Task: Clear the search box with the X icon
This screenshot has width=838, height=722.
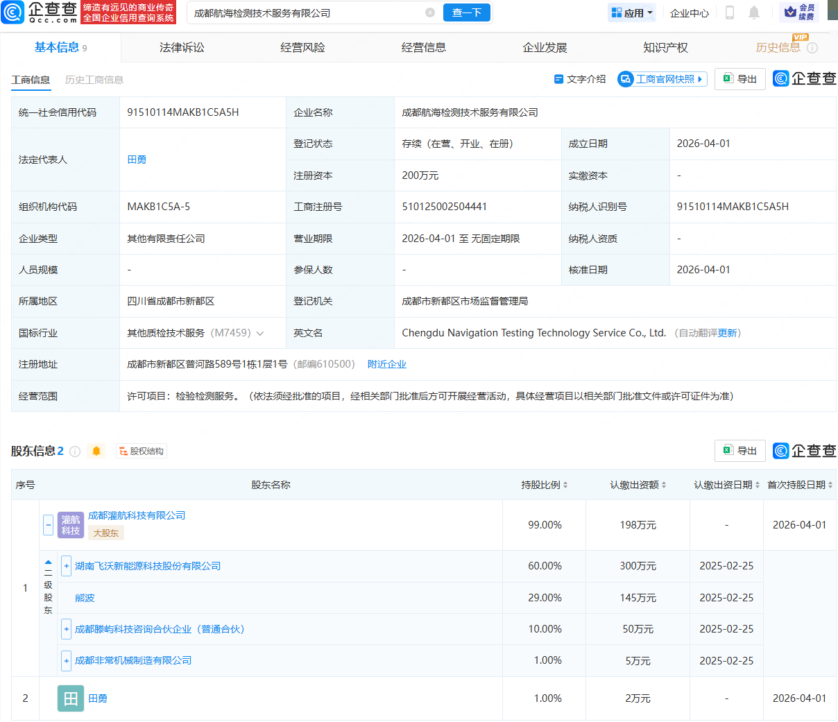Action: coord(430,12)
